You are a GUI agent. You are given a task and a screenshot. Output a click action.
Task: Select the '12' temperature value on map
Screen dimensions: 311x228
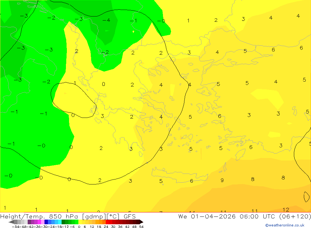tap(286, 210)
